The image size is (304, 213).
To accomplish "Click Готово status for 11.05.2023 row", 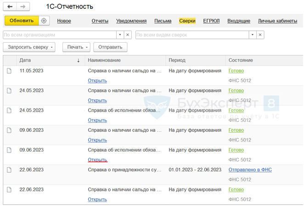I will pyautogui.click(x=236, y=71).
